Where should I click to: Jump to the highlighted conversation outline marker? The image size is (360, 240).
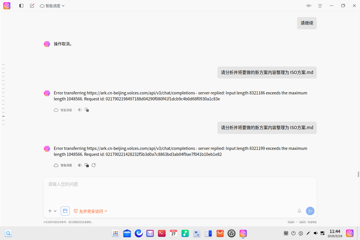(3, 116)
